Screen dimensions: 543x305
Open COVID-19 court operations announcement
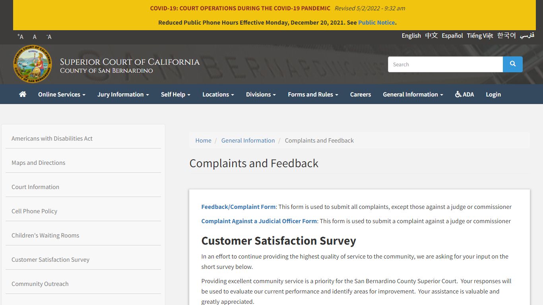pyautogui.click(x=240, y=8)
